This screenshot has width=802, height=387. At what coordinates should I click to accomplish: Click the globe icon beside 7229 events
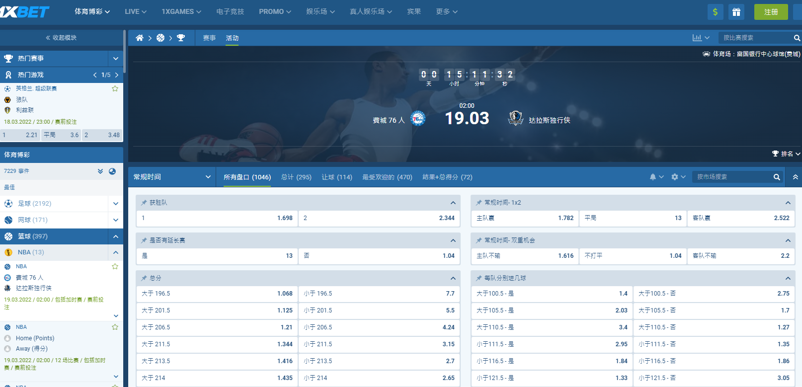112,171
